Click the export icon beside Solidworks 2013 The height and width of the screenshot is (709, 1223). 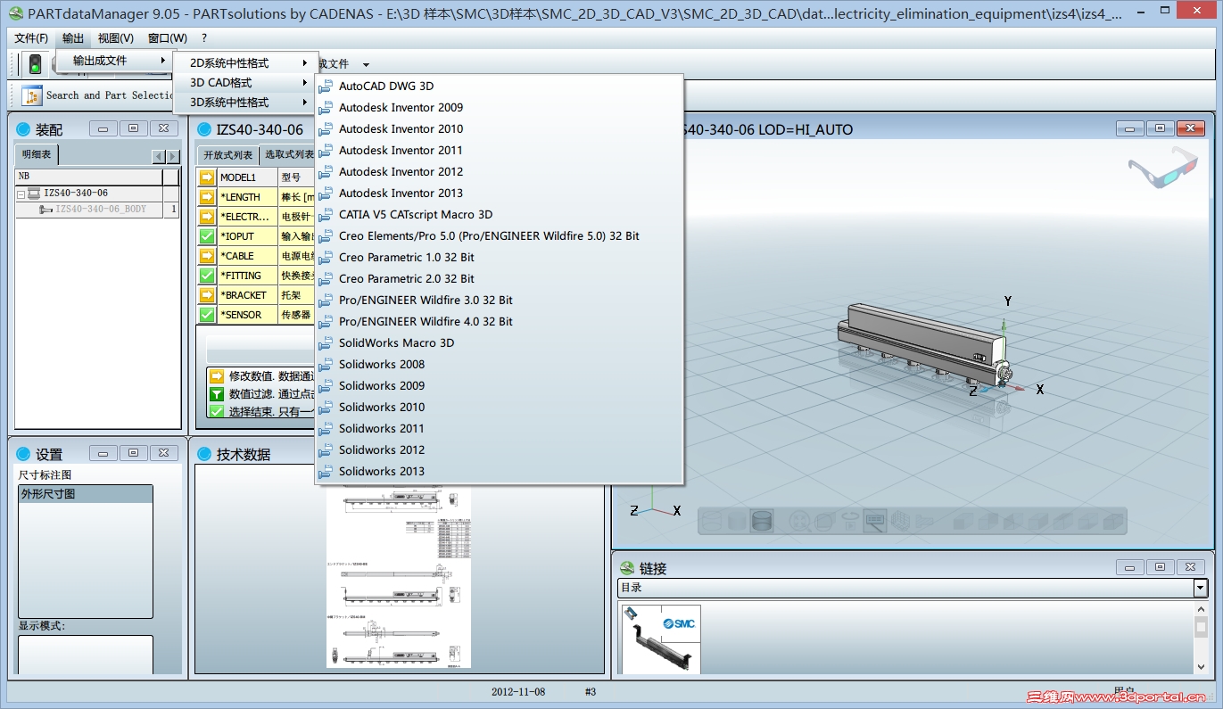pos(326,472)
